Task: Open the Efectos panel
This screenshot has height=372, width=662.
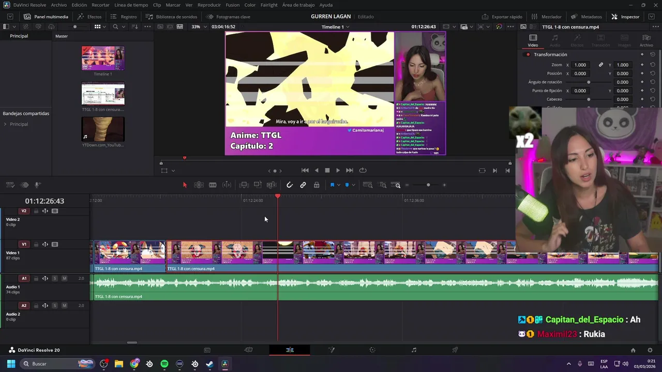Action: [x=89, y=17]
